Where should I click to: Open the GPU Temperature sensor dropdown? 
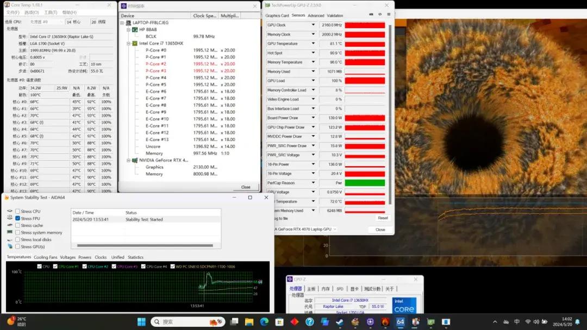tap(313, 44)
